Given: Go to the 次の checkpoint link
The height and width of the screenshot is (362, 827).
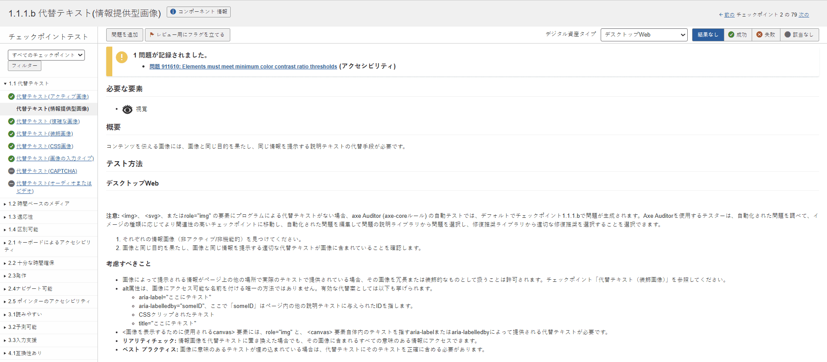Looking at the screenshot, I should click(x=803, y=15).
